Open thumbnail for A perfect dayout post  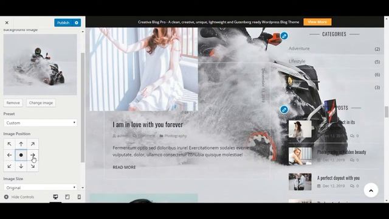click(x=300, y=182)
